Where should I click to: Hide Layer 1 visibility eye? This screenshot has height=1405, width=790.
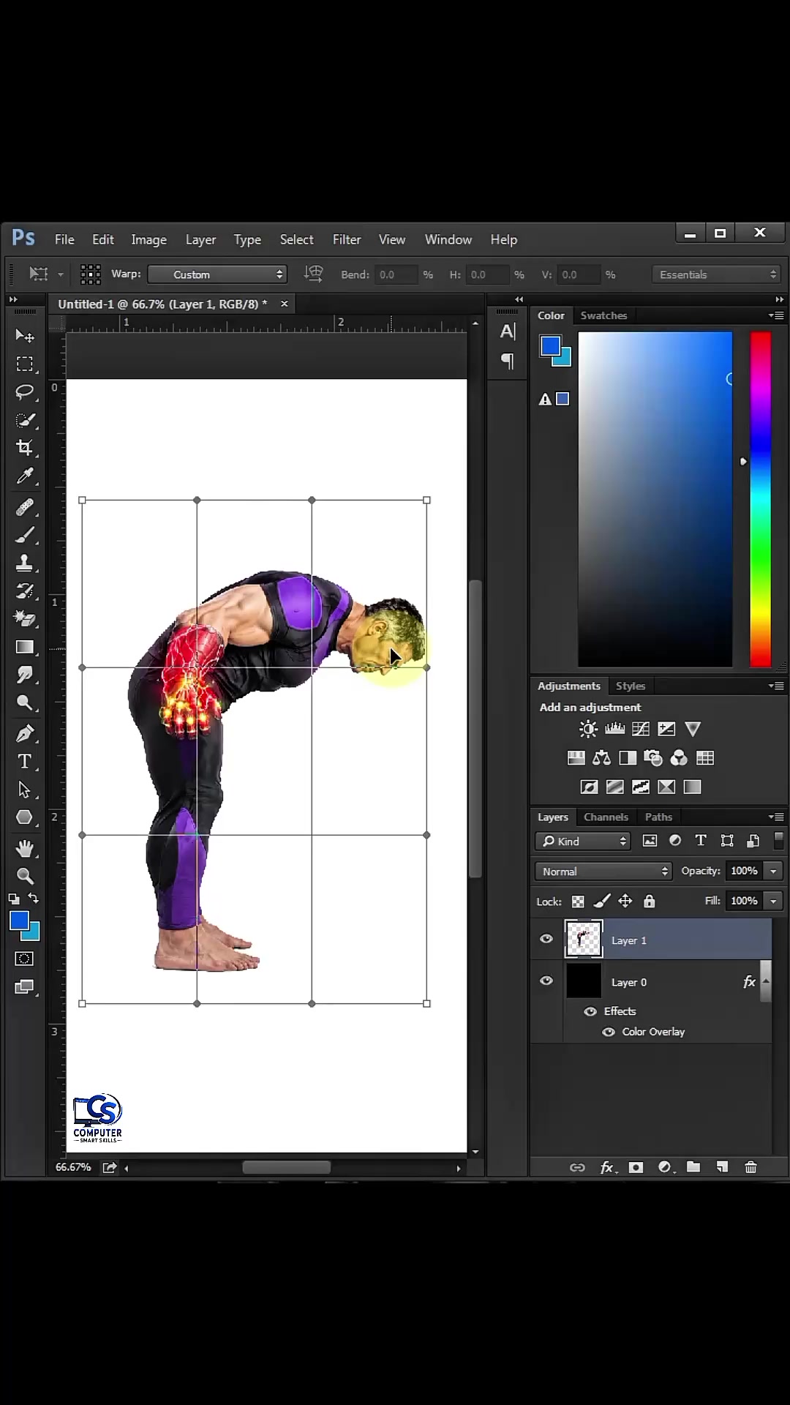(546, 939)
